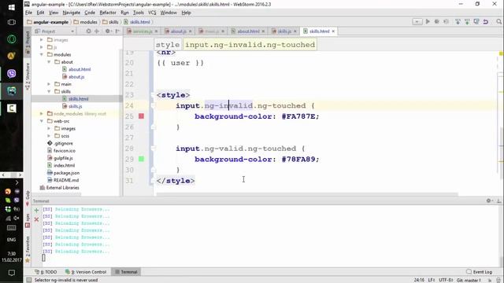This screenshot has width=504, height=283.
Task: Expand the main folder
Action: [x=49, y=84]
